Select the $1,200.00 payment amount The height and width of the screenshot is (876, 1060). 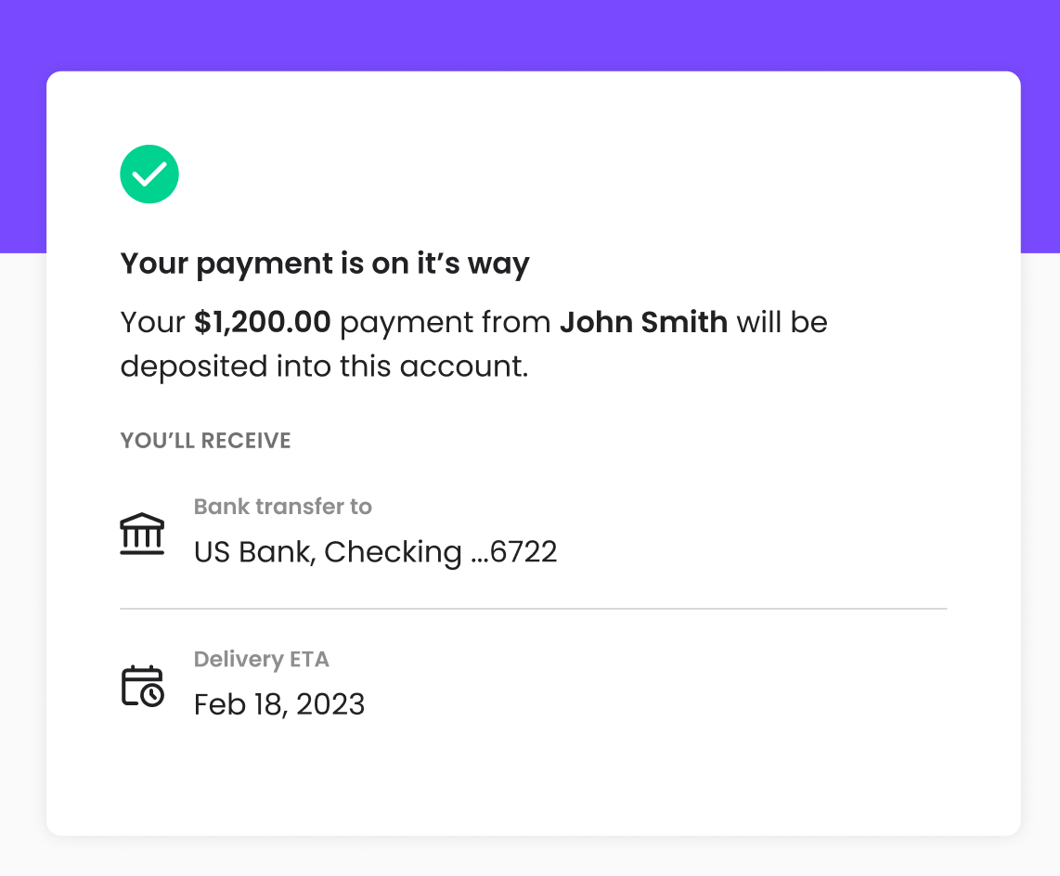coord(263,322)
